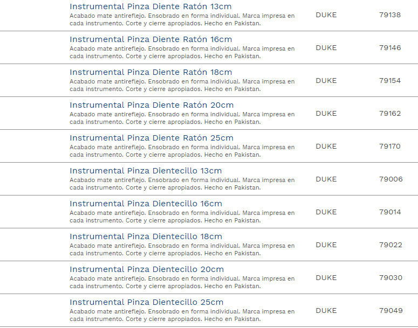The height and width of the screenshot is (328, 418).
Task: Click Instrumental Pinza Dientecillo 20cm title
Action: coord(147,269)
